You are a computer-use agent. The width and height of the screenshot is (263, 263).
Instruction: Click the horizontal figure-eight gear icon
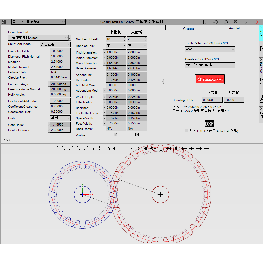click(x=168, y=149)
